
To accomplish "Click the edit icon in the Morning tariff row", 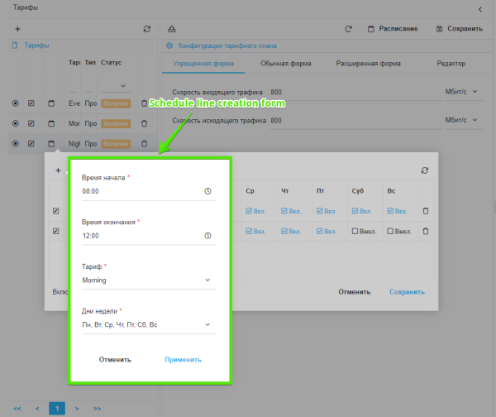I will (31, 124).
